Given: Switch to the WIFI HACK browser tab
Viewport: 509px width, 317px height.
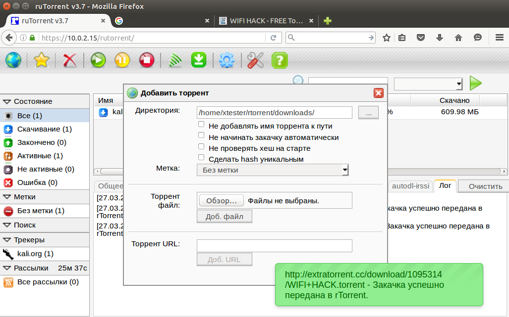Looking at the screenshot, I should [266, 21].
